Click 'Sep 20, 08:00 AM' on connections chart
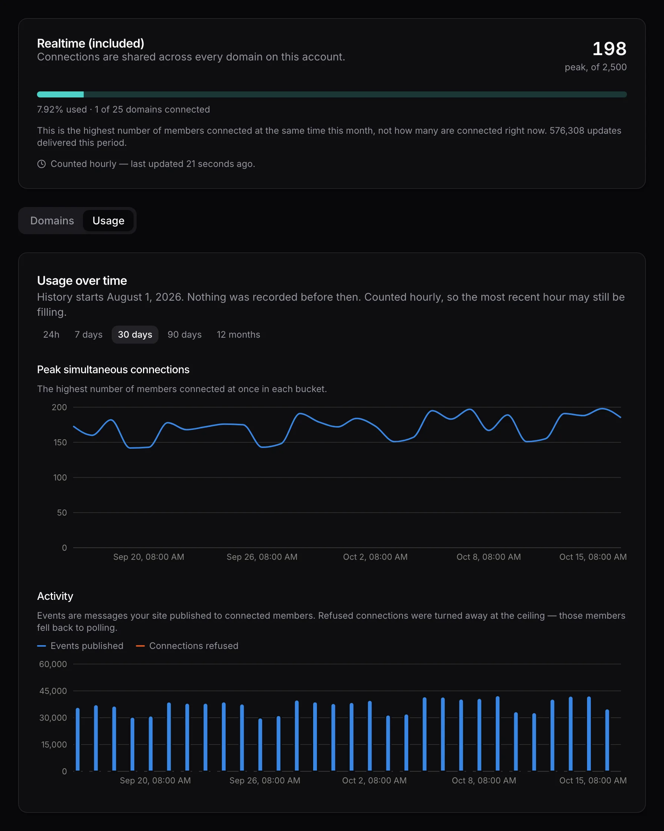Screen dimensions: 664x831 pos(149,557)
